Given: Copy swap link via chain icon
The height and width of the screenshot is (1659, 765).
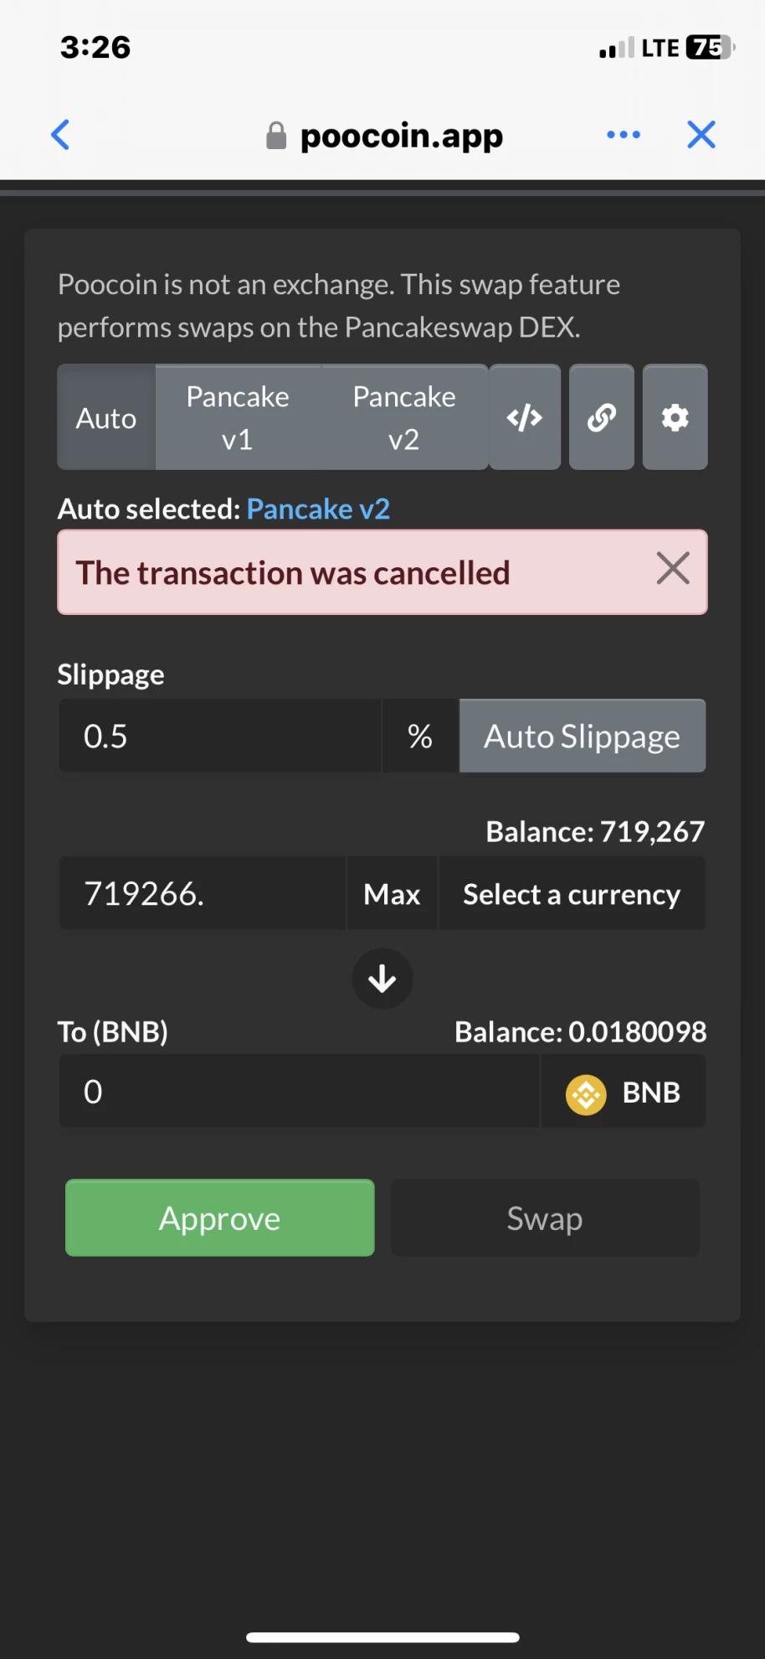Looking at the screenshot, I should point(602,417).
